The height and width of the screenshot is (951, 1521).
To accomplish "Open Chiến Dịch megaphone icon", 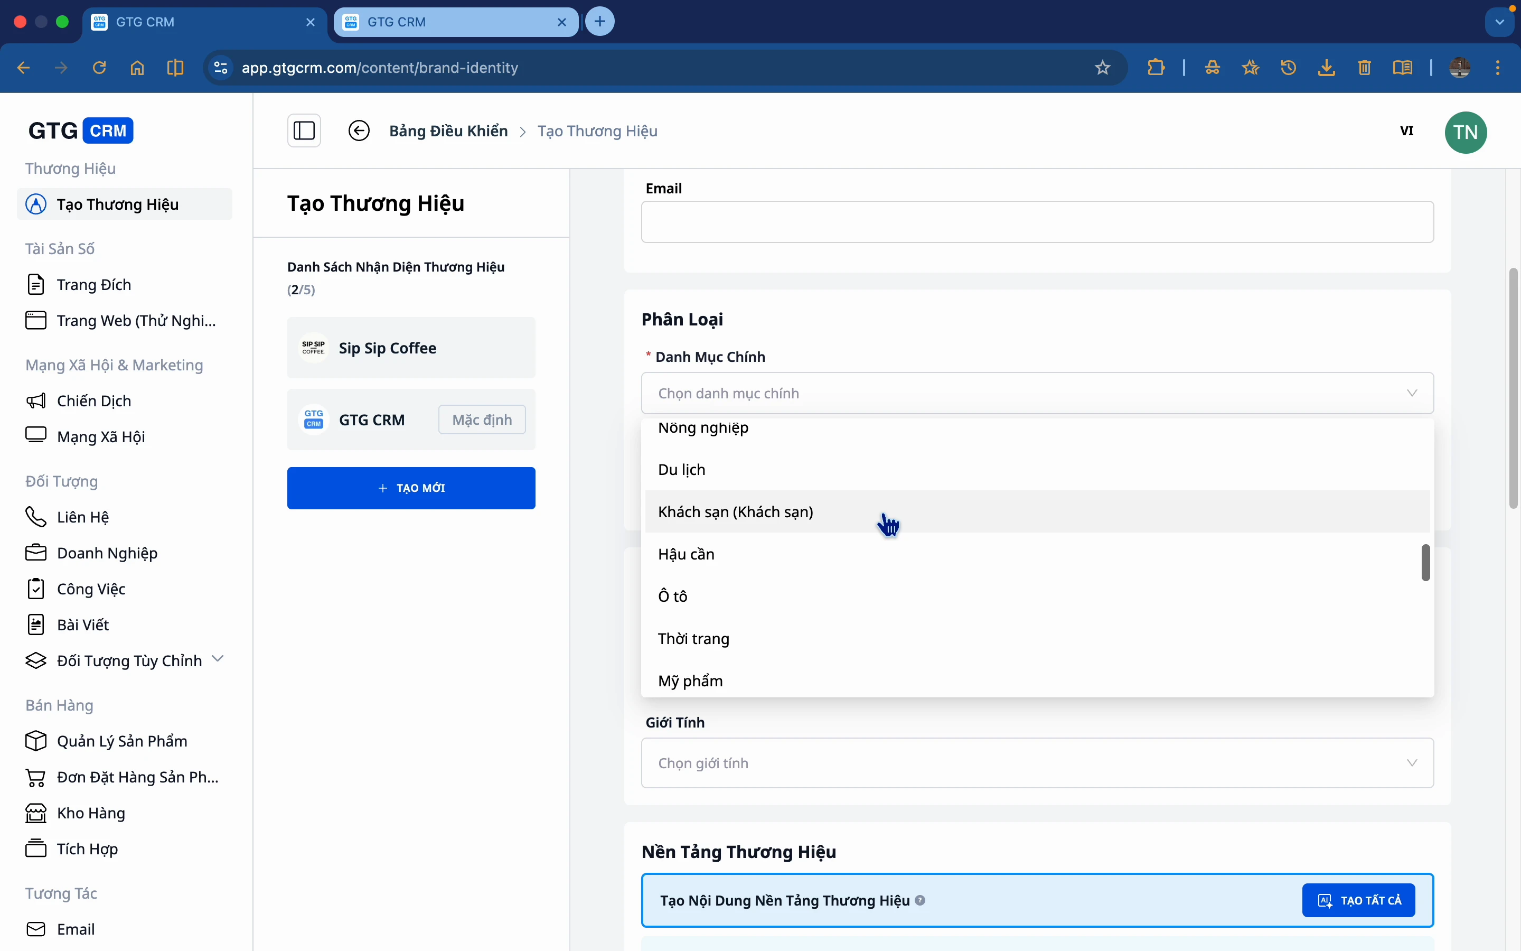I will click(36, 400).
